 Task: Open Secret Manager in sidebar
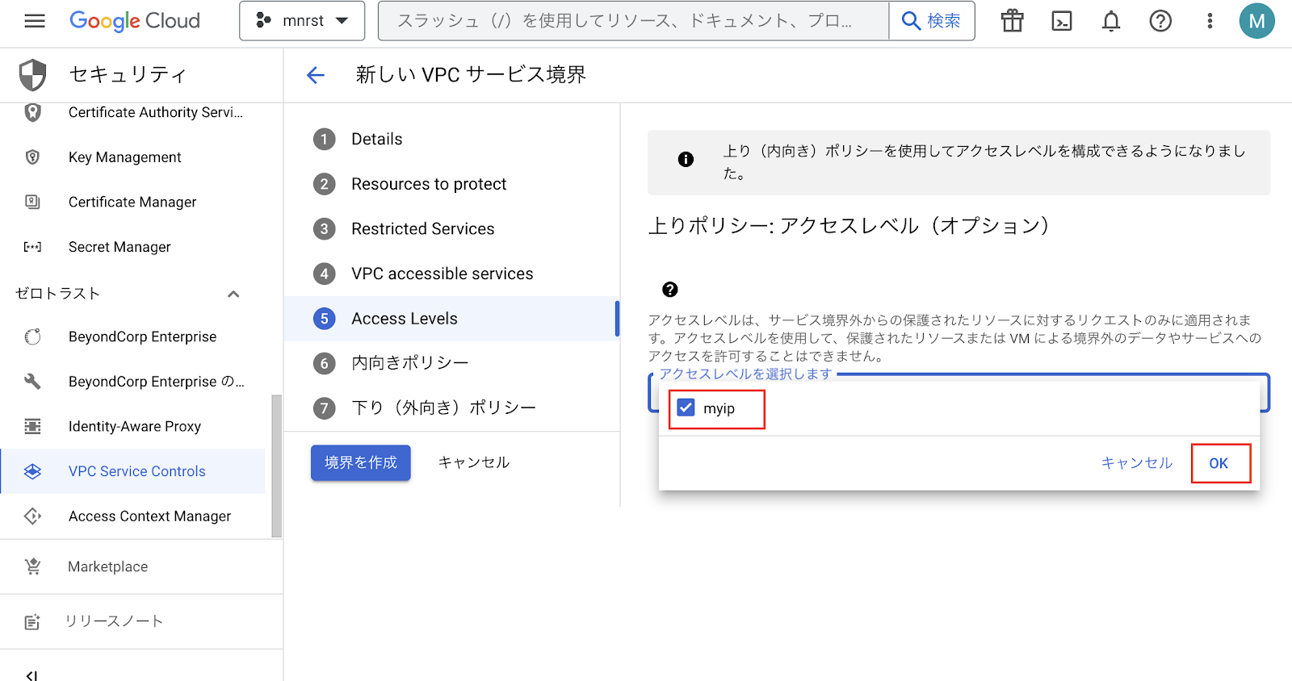(120, 247)
